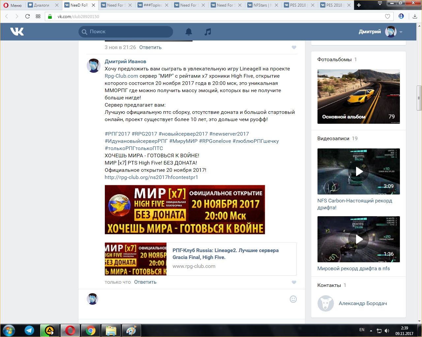This screenshot has width=422, height=337.
Task: Like the comment posted только что
Action: coord(294,282)
